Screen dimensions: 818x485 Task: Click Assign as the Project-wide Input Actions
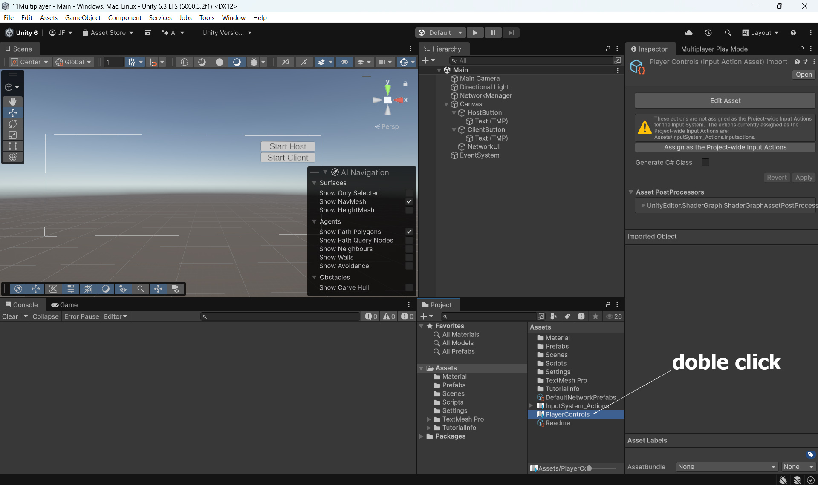(725, 147)
